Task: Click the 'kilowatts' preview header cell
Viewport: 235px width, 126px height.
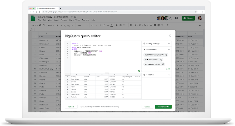Action: pyautogui.click(x=115, y=77)
